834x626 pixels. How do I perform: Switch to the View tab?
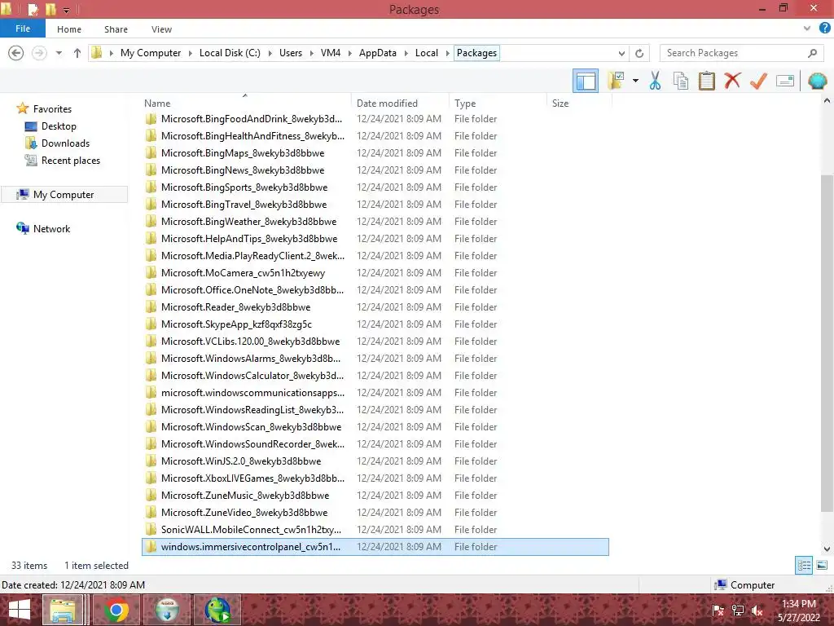tap(161, 29)
